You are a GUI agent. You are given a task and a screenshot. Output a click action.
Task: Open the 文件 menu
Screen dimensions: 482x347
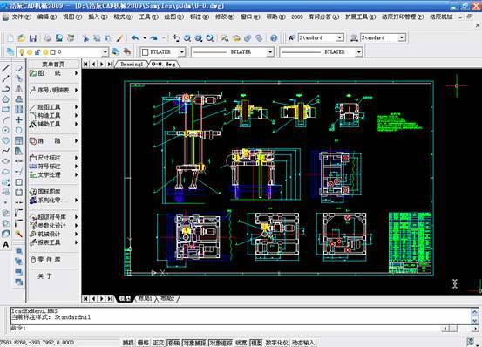point(21,17)
